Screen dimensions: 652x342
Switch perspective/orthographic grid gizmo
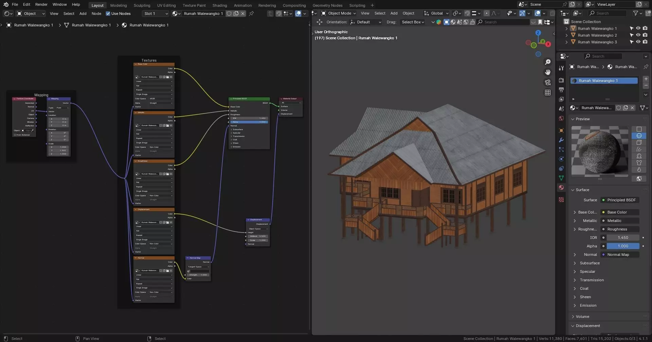548,93
